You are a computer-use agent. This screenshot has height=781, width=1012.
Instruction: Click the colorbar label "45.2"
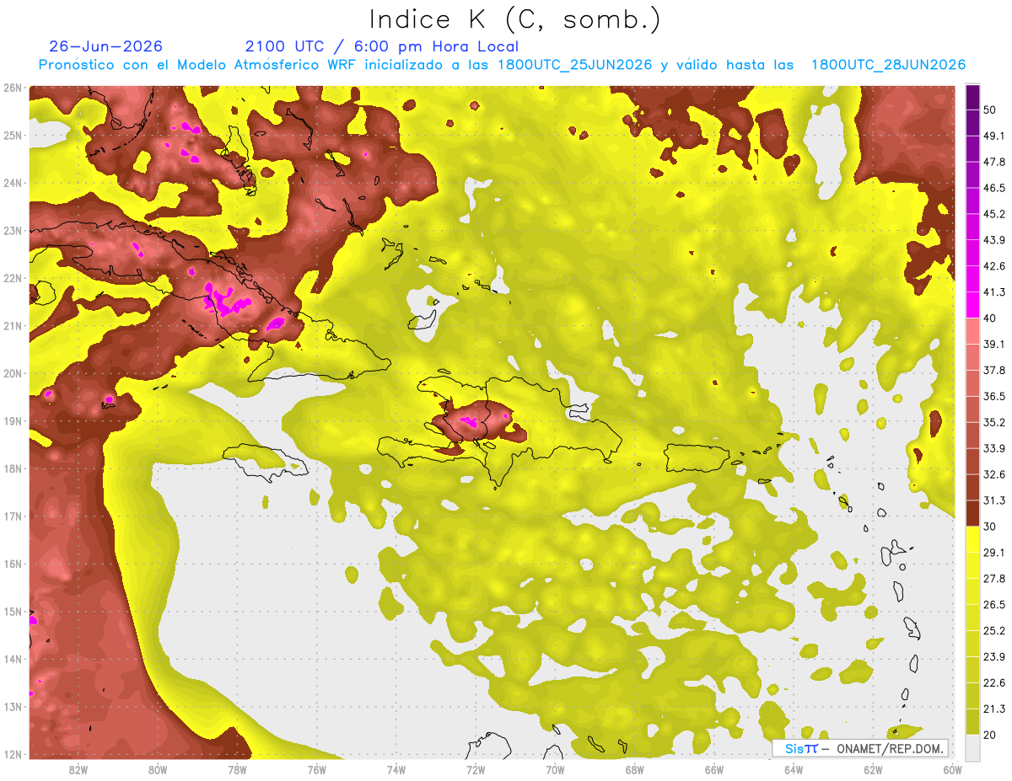tap(994, 214)
